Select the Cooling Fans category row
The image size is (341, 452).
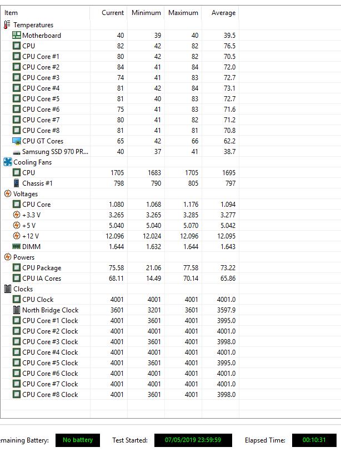pos(119,162)
